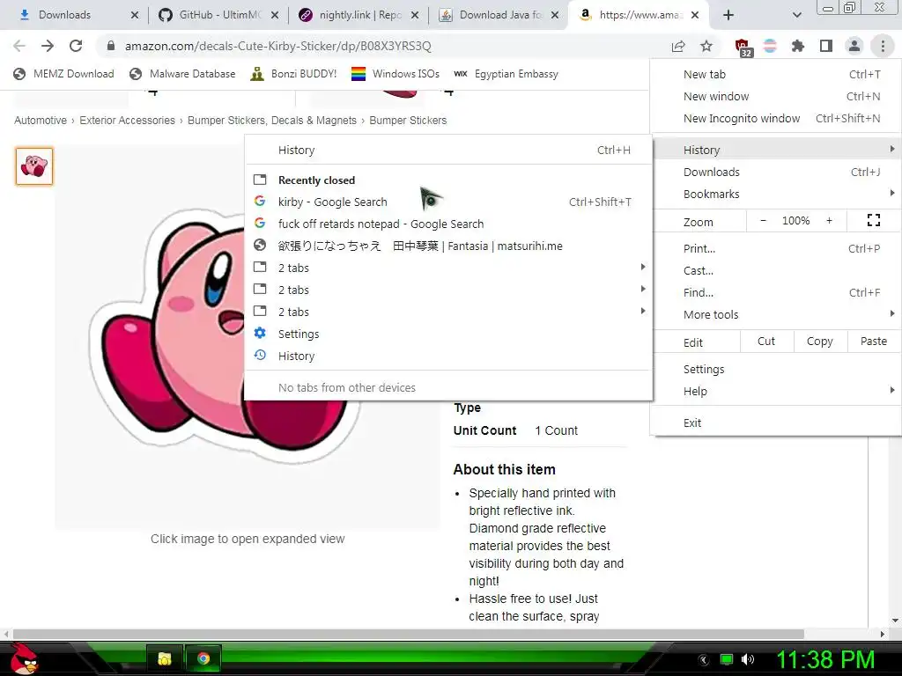
Task: Open a new tab with the plus button
Action: pyautogui.click(x=728, y=15)
